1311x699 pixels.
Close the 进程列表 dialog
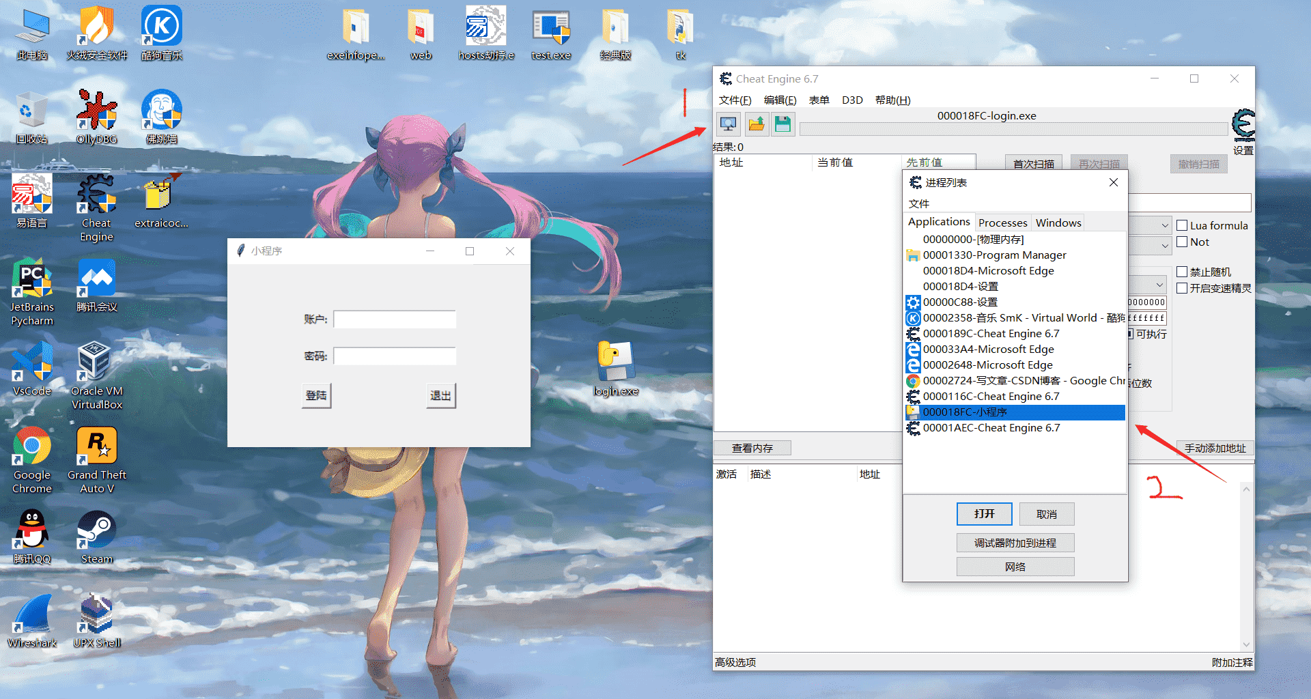(x=1114, y=182)
